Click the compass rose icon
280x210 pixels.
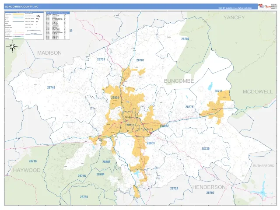(12, 47)
